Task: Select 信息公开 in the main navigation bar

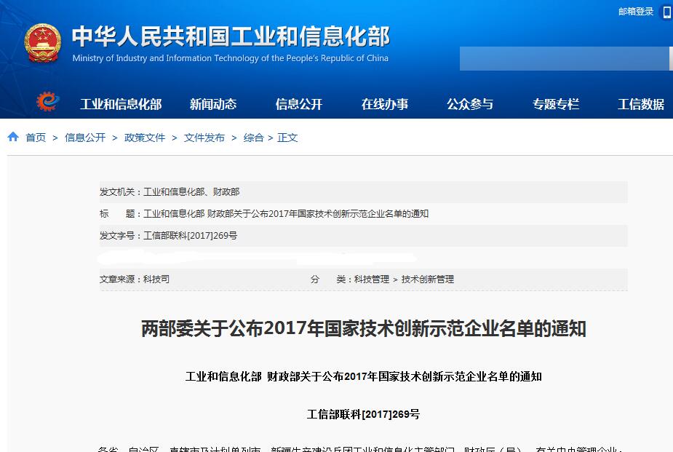Action: (299, 104)
